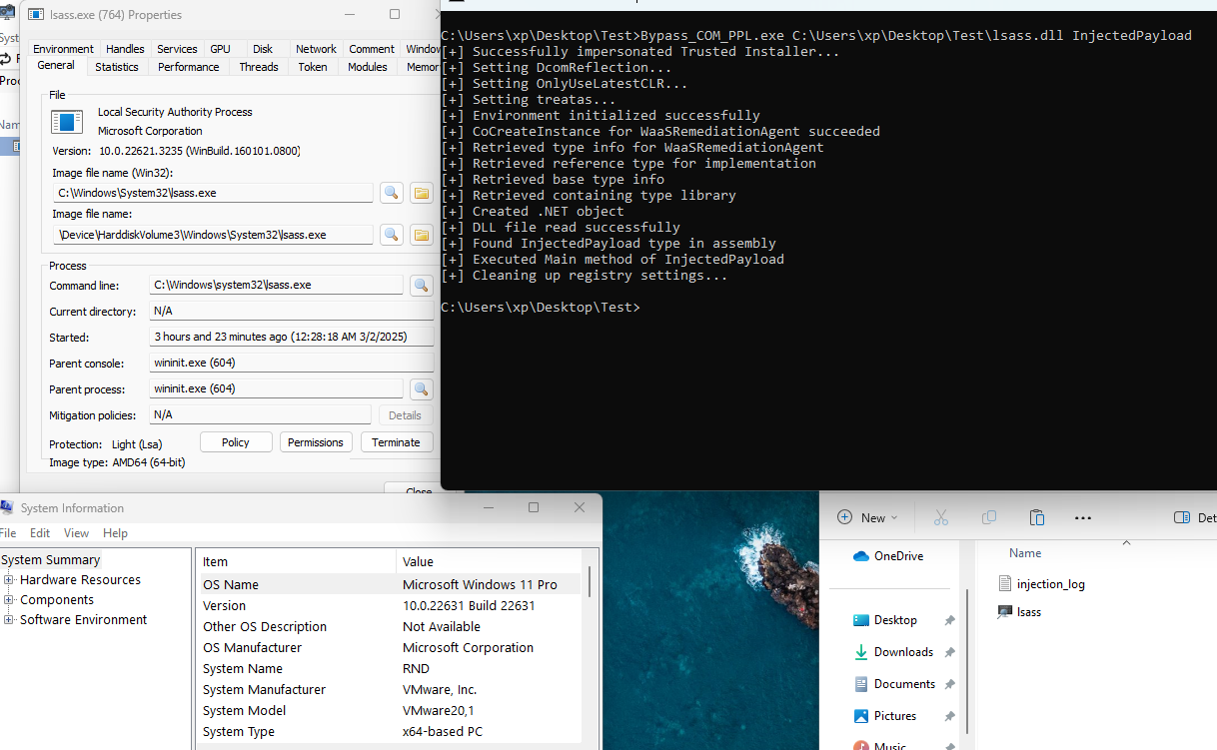Switch to the Handles tab

point(125,49)
